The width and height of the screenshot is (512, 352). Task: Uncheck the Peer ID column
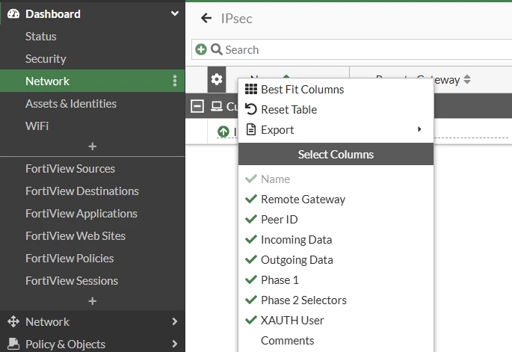coord(336,220)
